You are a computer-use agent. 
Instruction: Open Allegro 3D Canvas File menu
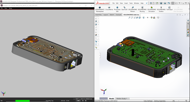(x=2, y=8)
